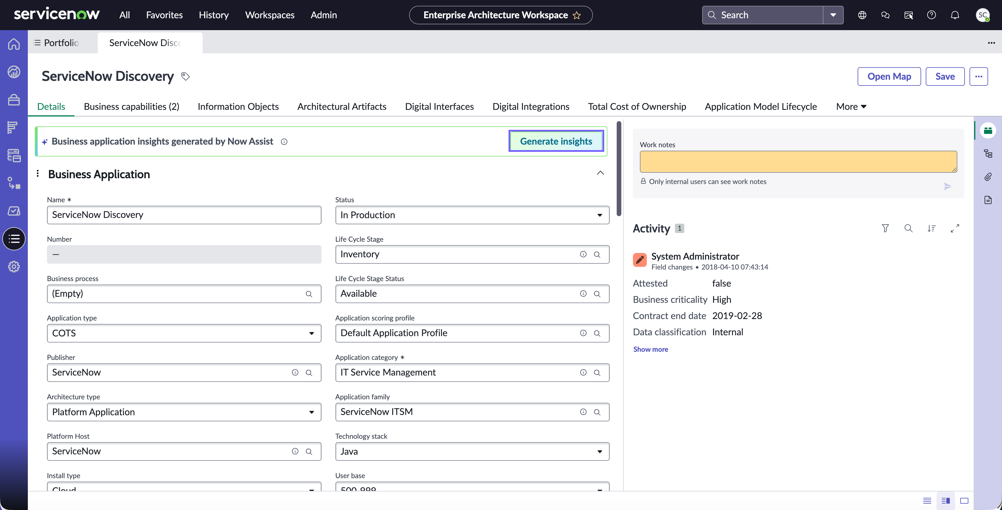Open the Favorites menu
1002x510 pixels.
tap(164, 15)
